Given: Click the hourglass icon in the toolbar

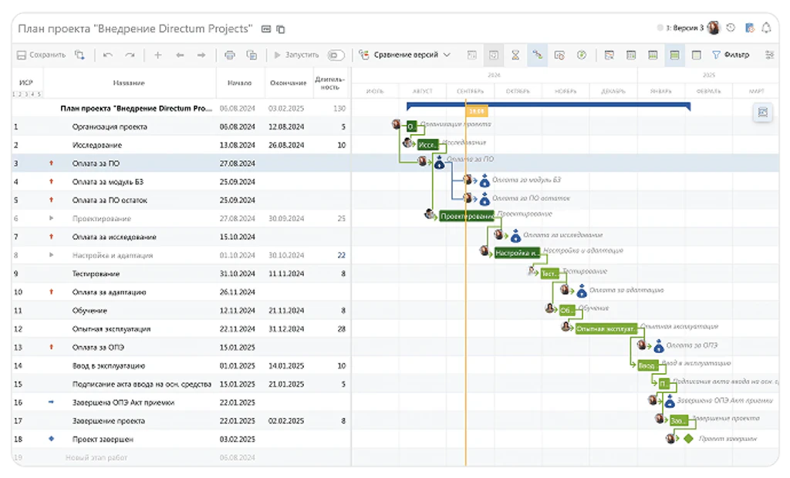Looking at the screenshot, I should pyautogui.click(x=515, y=55).
